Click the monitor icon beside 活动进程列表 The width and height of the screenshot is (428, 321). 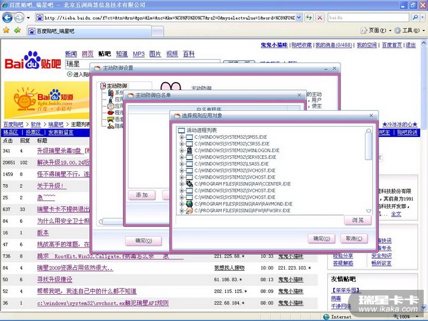[x=182, y=130]
